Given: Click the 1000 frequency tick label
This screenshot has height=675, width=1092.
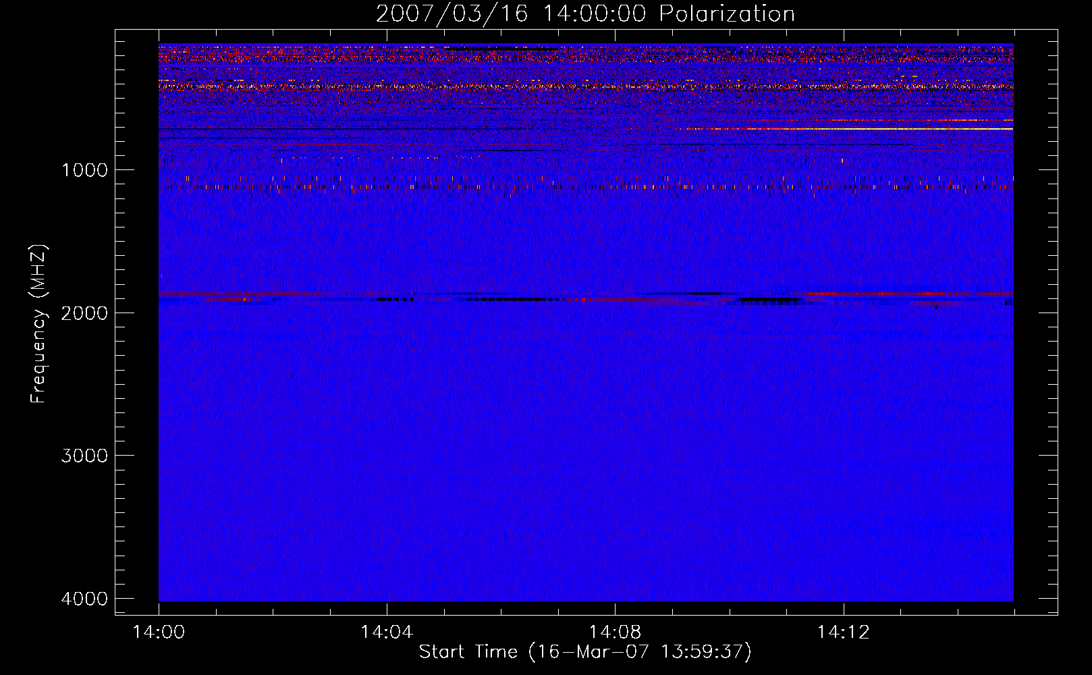Looking at the screenshot, I should (84, 169).
